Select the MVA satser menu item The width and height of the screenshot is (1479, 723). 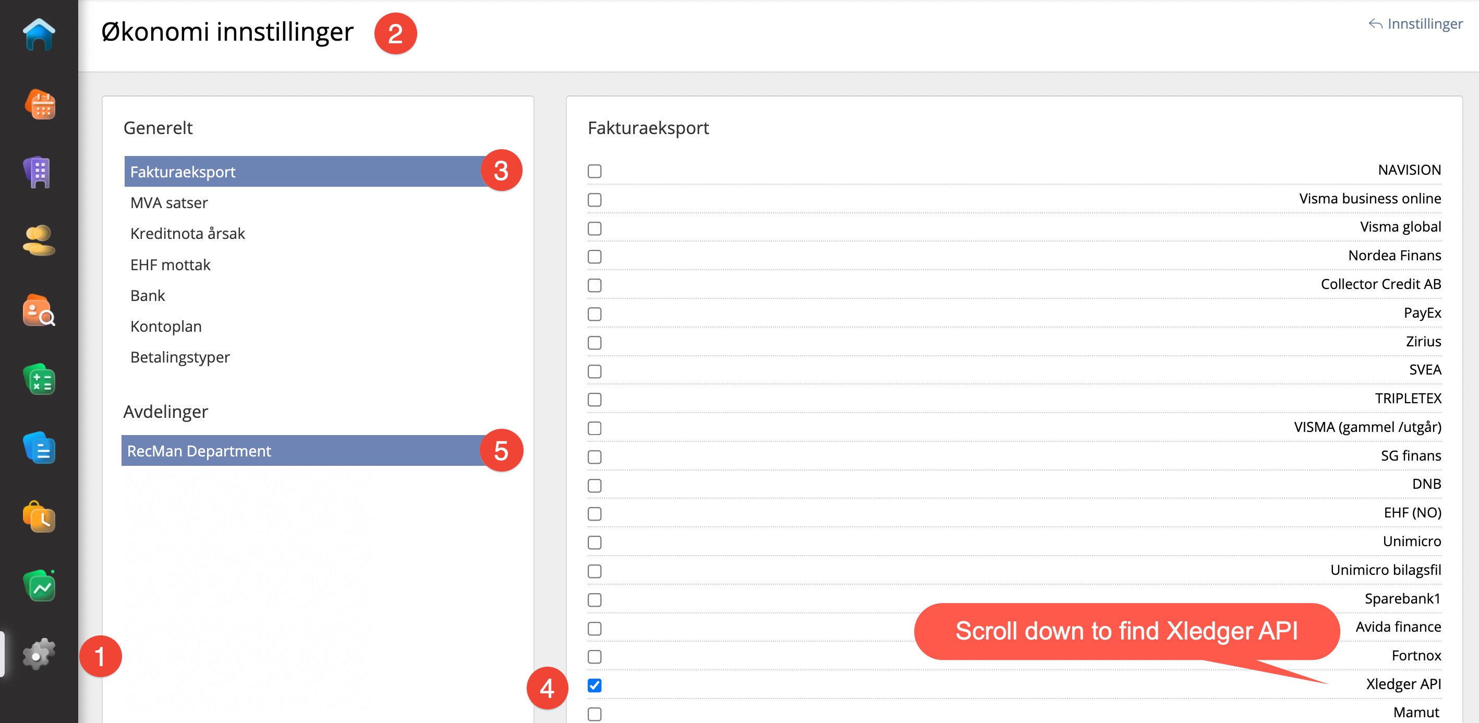coord(169,203)
